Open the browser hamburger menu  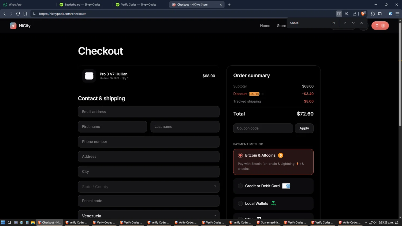[397, 14]
